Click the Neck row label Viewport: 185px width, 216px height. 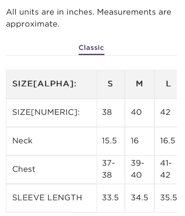click(x=22, y=141)
